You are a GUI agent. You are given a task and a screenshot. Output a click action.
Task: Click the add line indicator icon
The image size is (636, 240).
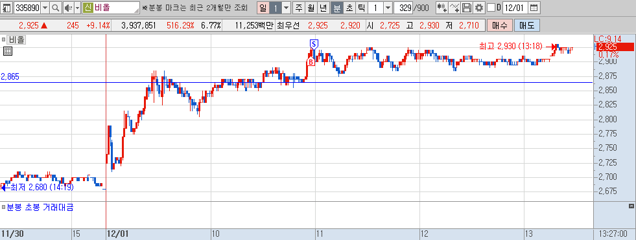(454, 7)
